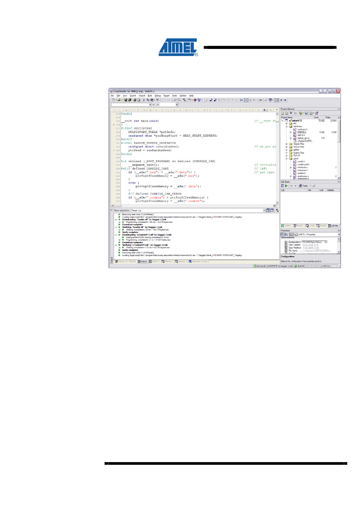Screen dimensions: 364x516
Task: Click categorized view icon in Properties
Action: [x=282, y=235]
